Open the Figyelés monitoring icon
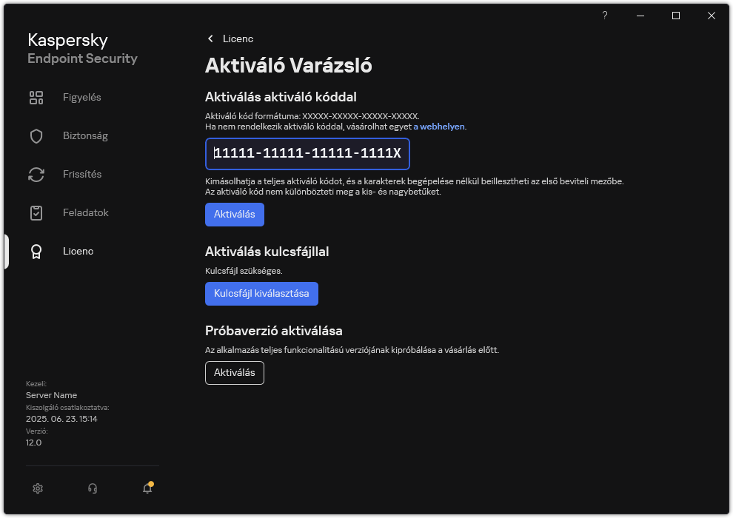The image size is (733, 518). 36,97
